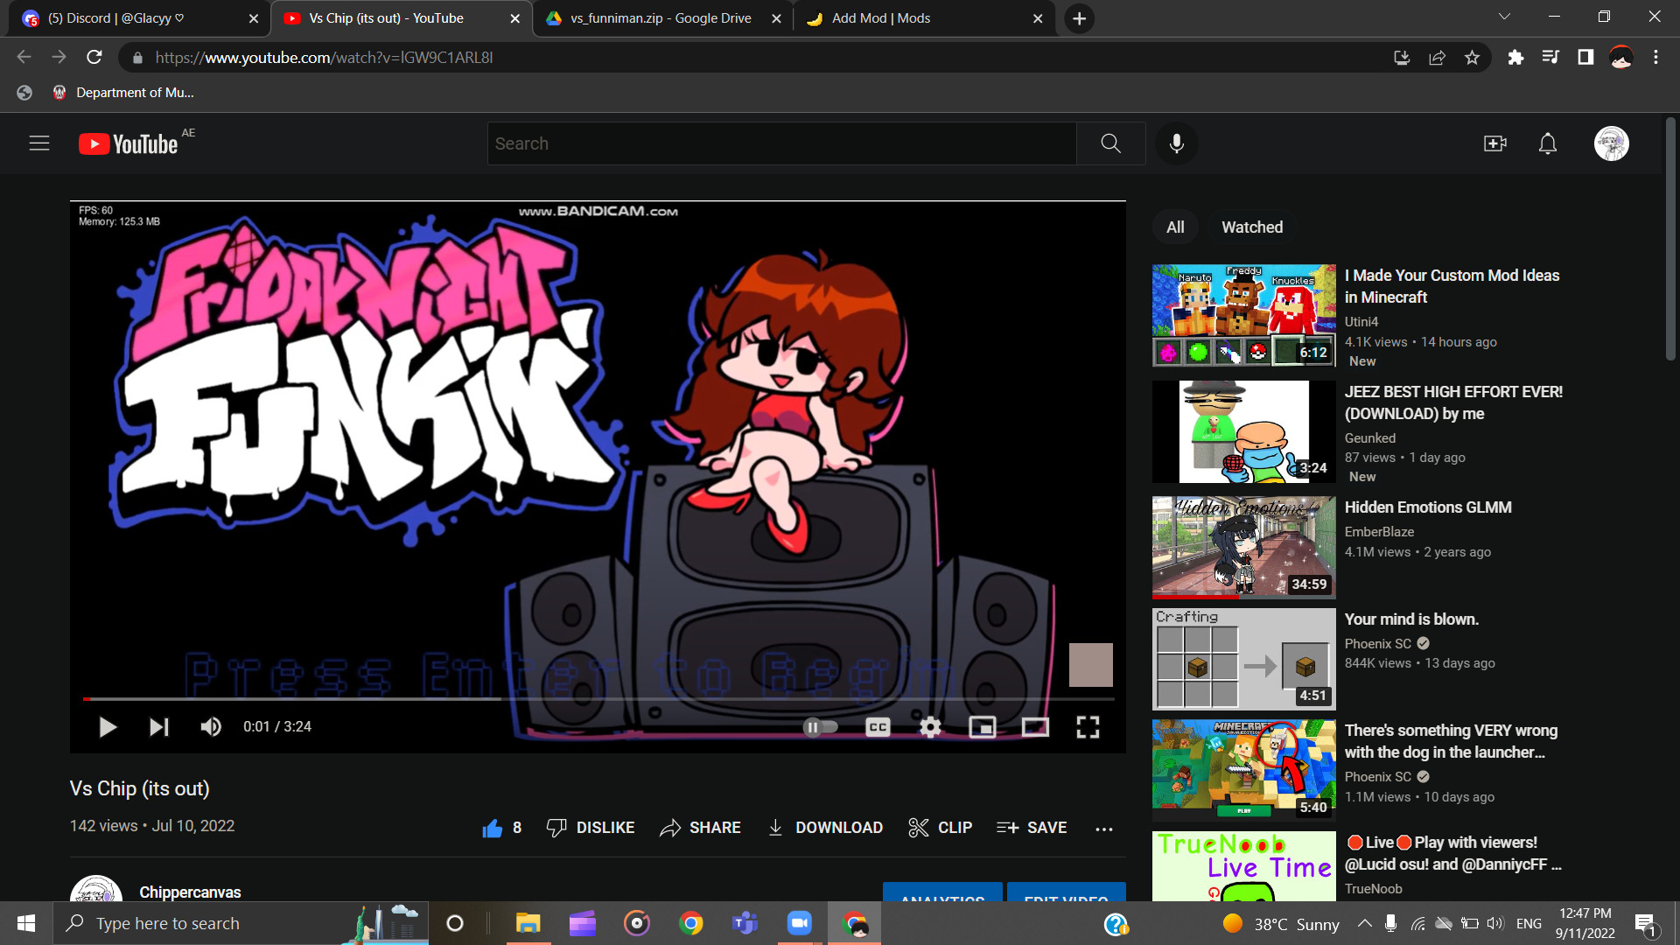
Task: Start voice search with the microphone
Action: coord(1177,143)
